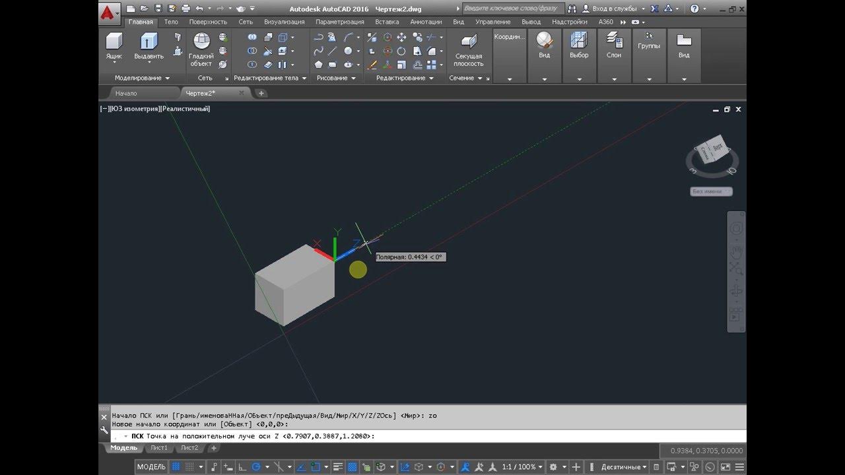Create a new drawing from quick access
The width and height of the screenshot is (845, 475).
(x=131, y=9)
